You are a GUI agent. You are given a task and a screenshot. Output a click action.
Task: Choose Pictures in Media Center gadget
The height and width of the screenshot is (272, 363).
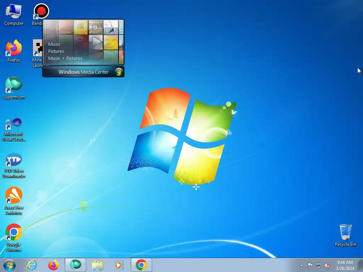click(x=56, y=51)
